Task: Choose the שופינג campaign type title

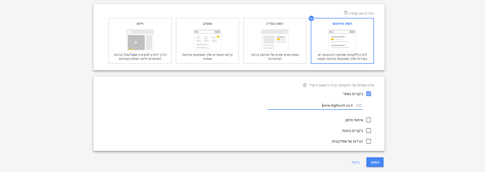Action: point(207,24)
